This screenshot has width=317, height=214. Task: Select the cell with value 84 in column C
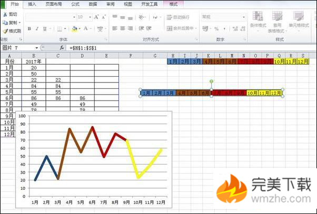point(58,86)
